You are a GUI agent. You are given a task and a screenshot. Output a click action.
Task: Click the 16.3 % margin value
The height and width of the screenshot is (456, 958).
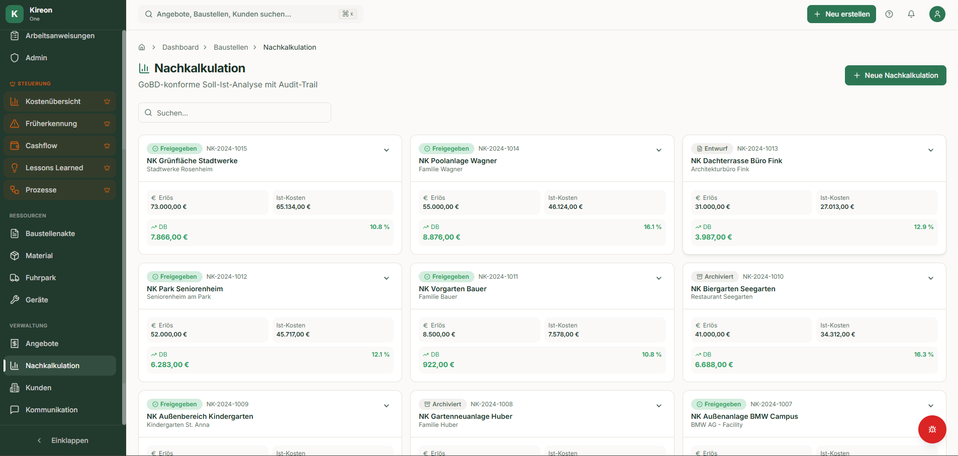tap(924, 355)
